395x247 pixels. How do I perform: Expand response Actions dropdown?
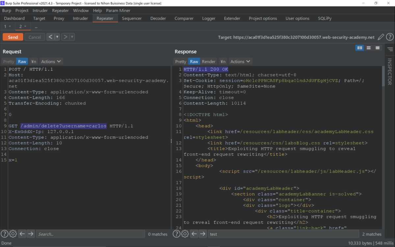pos(240,62)
